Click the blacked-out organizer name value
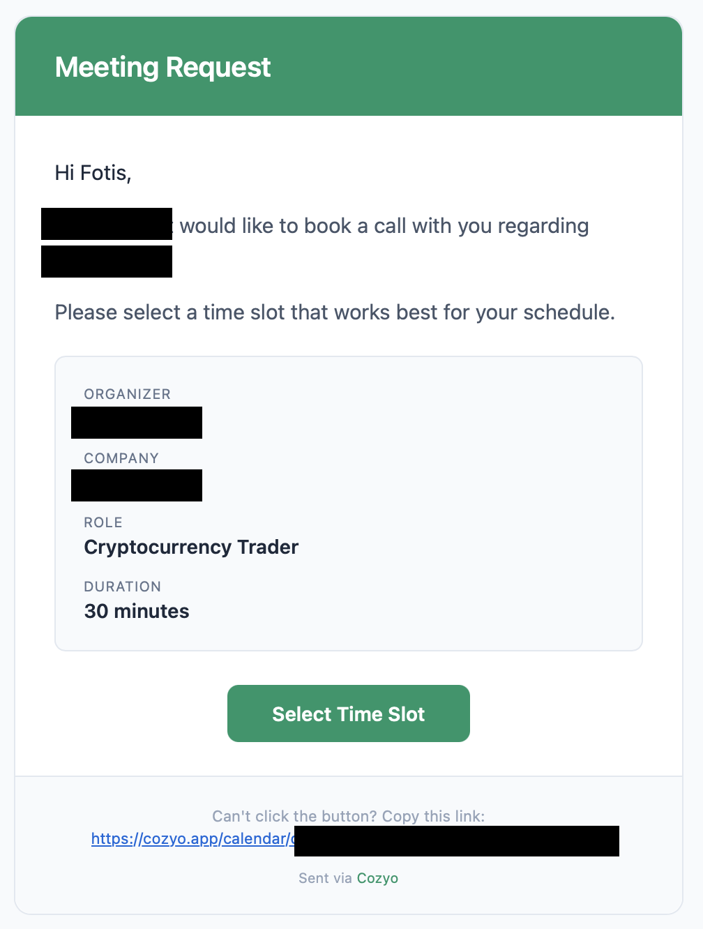The width and height of the screenshot is (703, 929). (137, 423)
